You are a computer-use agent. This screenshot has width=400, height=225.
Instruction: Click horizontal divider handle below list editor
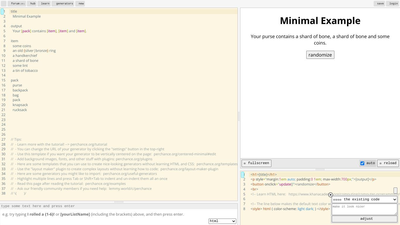(119, 202)
